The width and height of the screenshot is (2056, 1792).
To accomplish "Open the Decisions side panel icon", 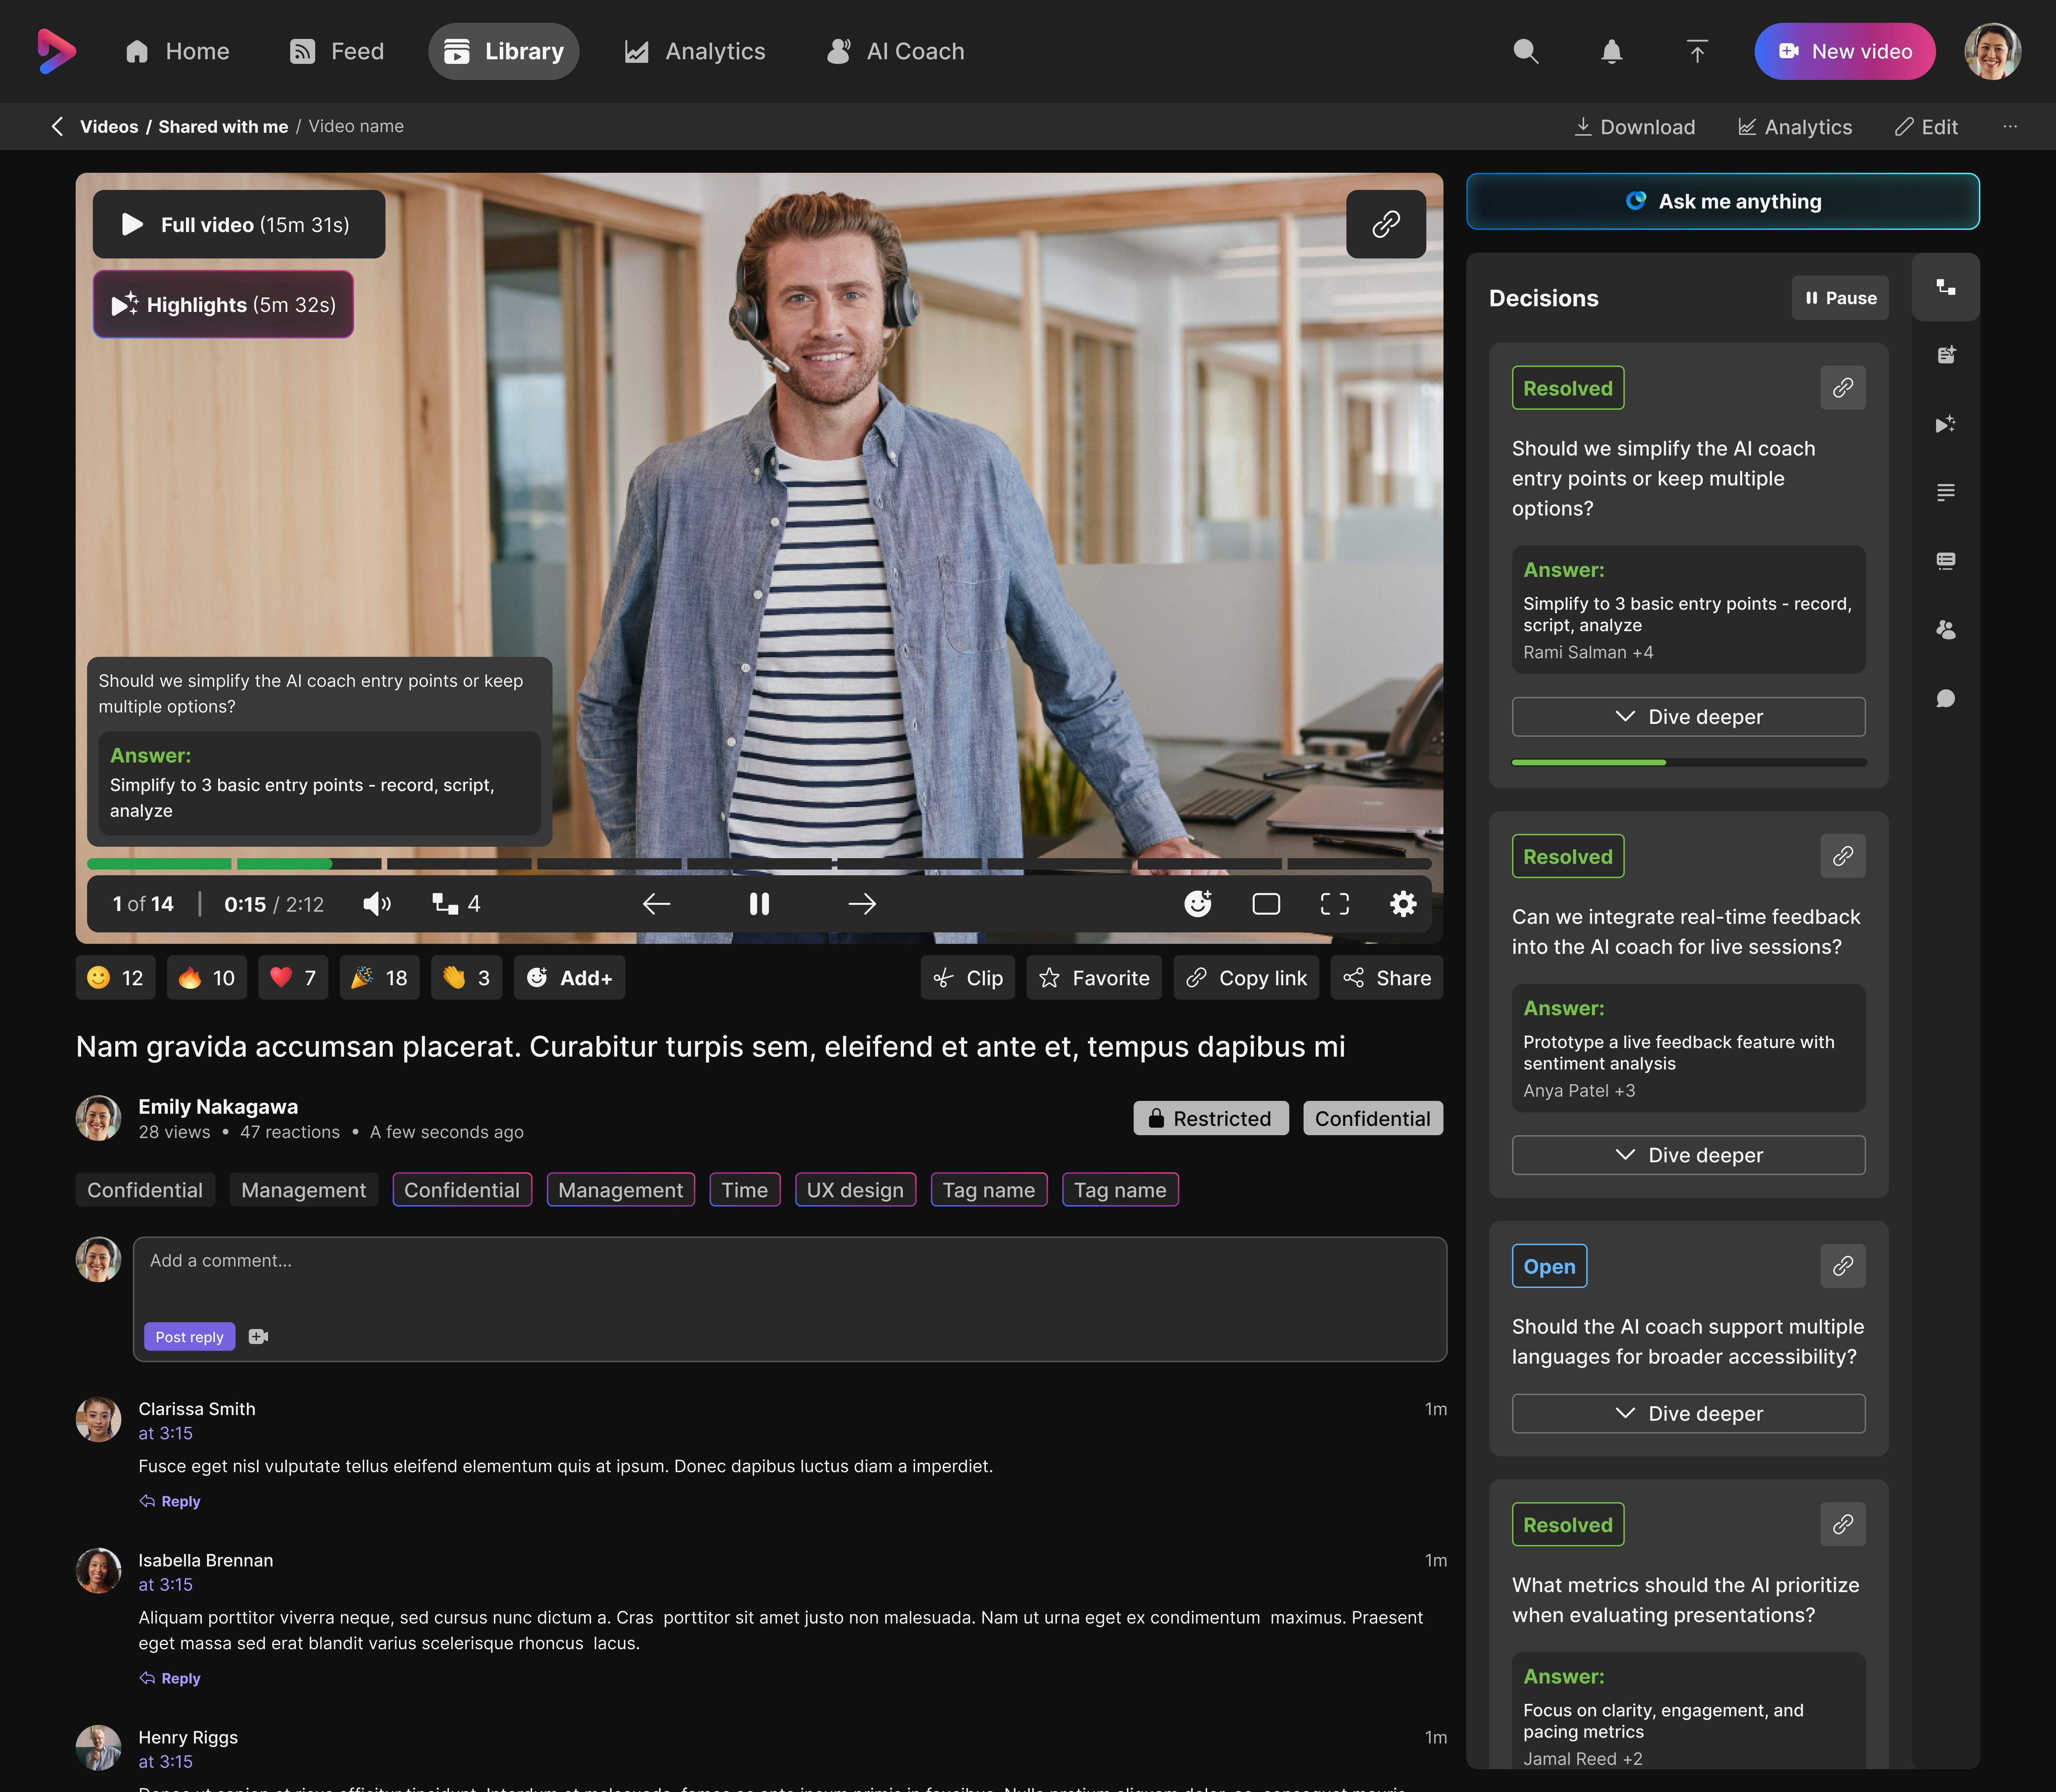I will (1945, 287).
